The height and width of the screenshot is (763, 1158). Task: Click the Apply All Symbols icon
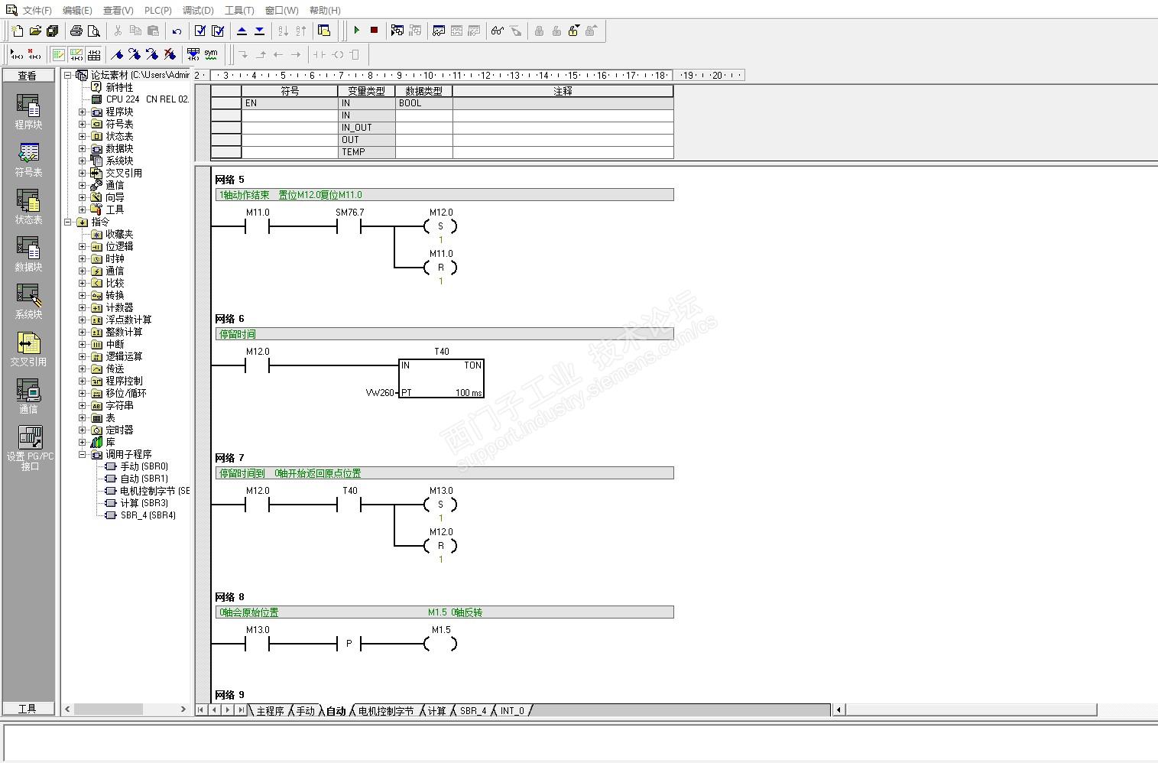click(x=193, y=54)
